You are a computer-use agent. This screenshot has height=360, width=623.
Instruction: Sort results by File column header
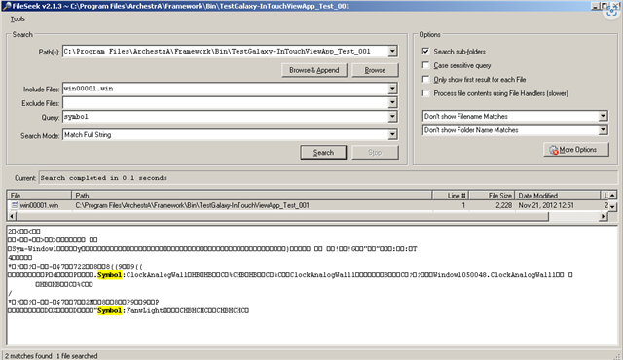[39, 196]
